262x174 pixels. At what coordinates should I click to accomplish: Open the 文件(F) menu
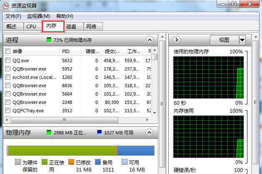(13, 16)
